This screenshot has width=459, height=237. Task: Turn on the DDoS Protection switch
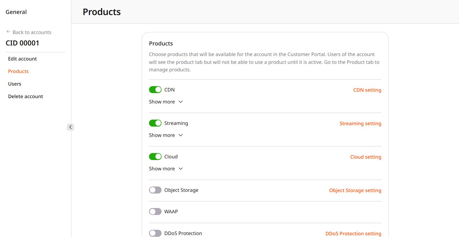coord(155,233)
